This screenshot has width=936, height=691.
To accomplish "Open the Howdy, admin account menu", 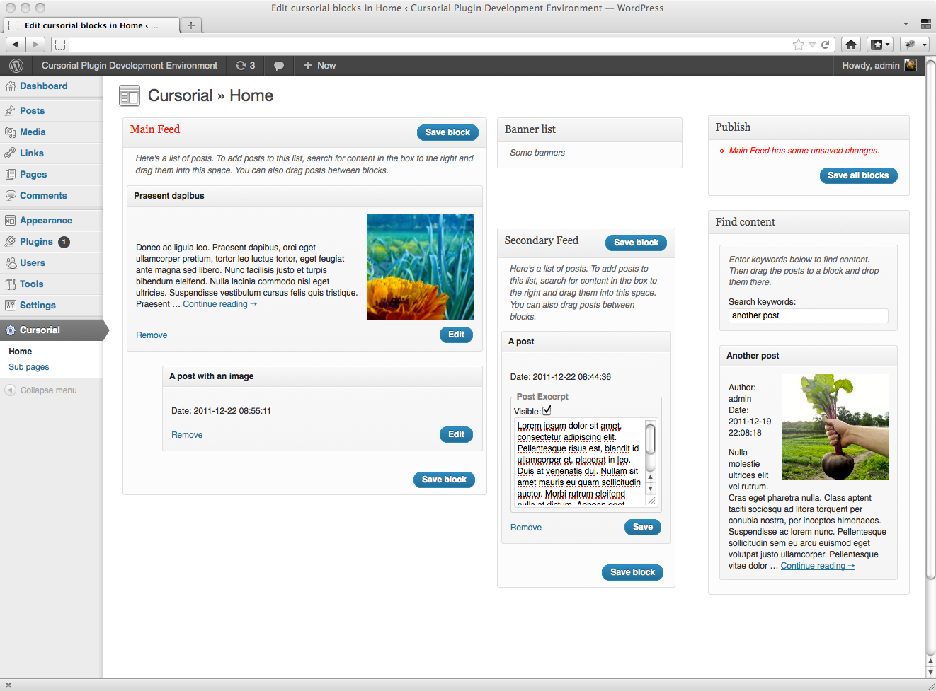I will (879, 66).
